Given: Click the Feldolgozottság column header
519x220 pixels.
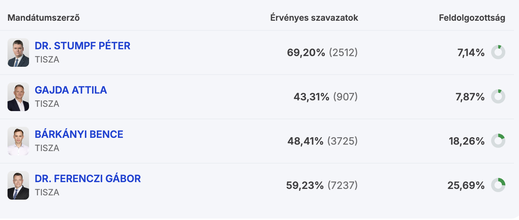Looking at the screenshot, I should (x=472, y=18).
